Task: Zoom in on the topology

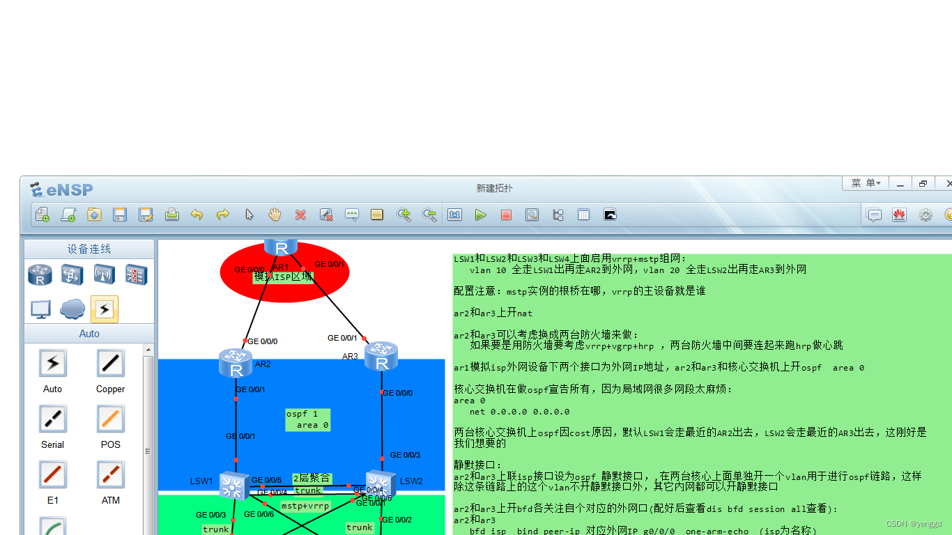Action: (404, 215)
